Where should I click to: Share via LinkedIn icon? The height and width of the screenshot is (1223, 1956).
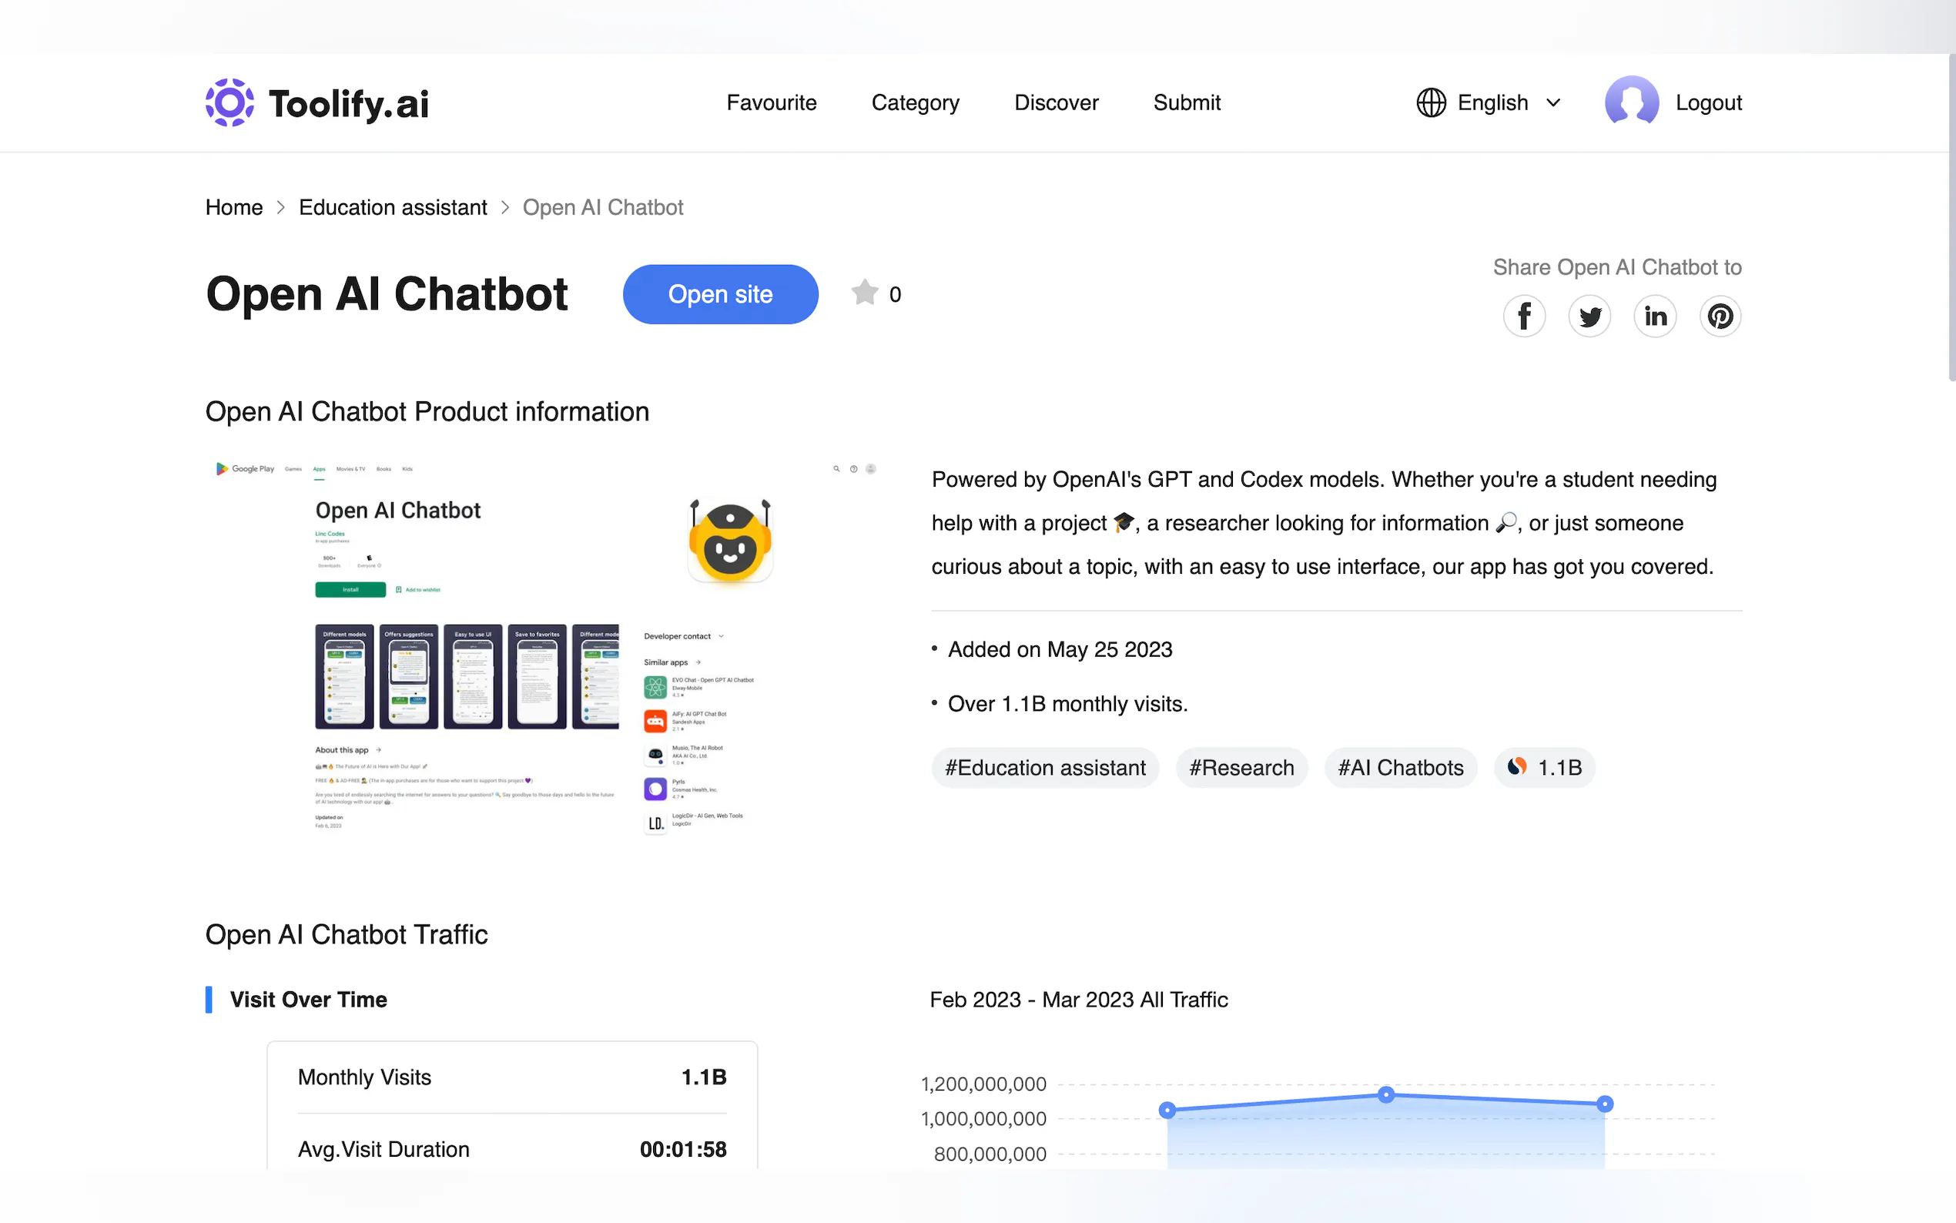pos(1654,317)
